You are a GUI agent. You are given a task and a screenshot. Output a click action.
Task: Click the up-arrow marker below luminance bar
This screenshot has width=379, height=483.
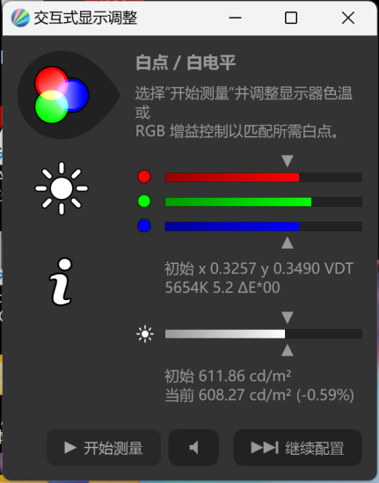point(288,350)
